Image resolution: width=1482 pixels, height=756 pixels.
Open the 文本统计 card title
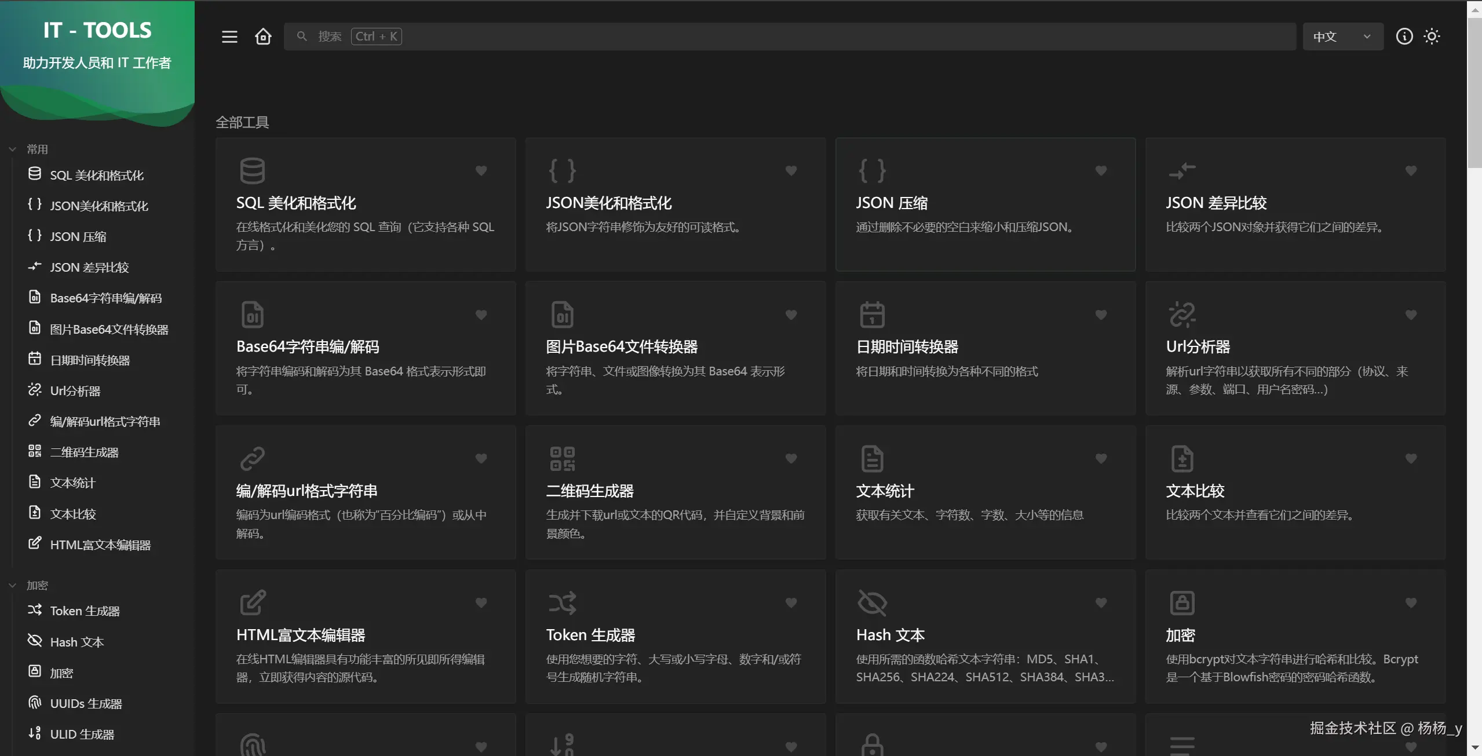pos(885,491)
